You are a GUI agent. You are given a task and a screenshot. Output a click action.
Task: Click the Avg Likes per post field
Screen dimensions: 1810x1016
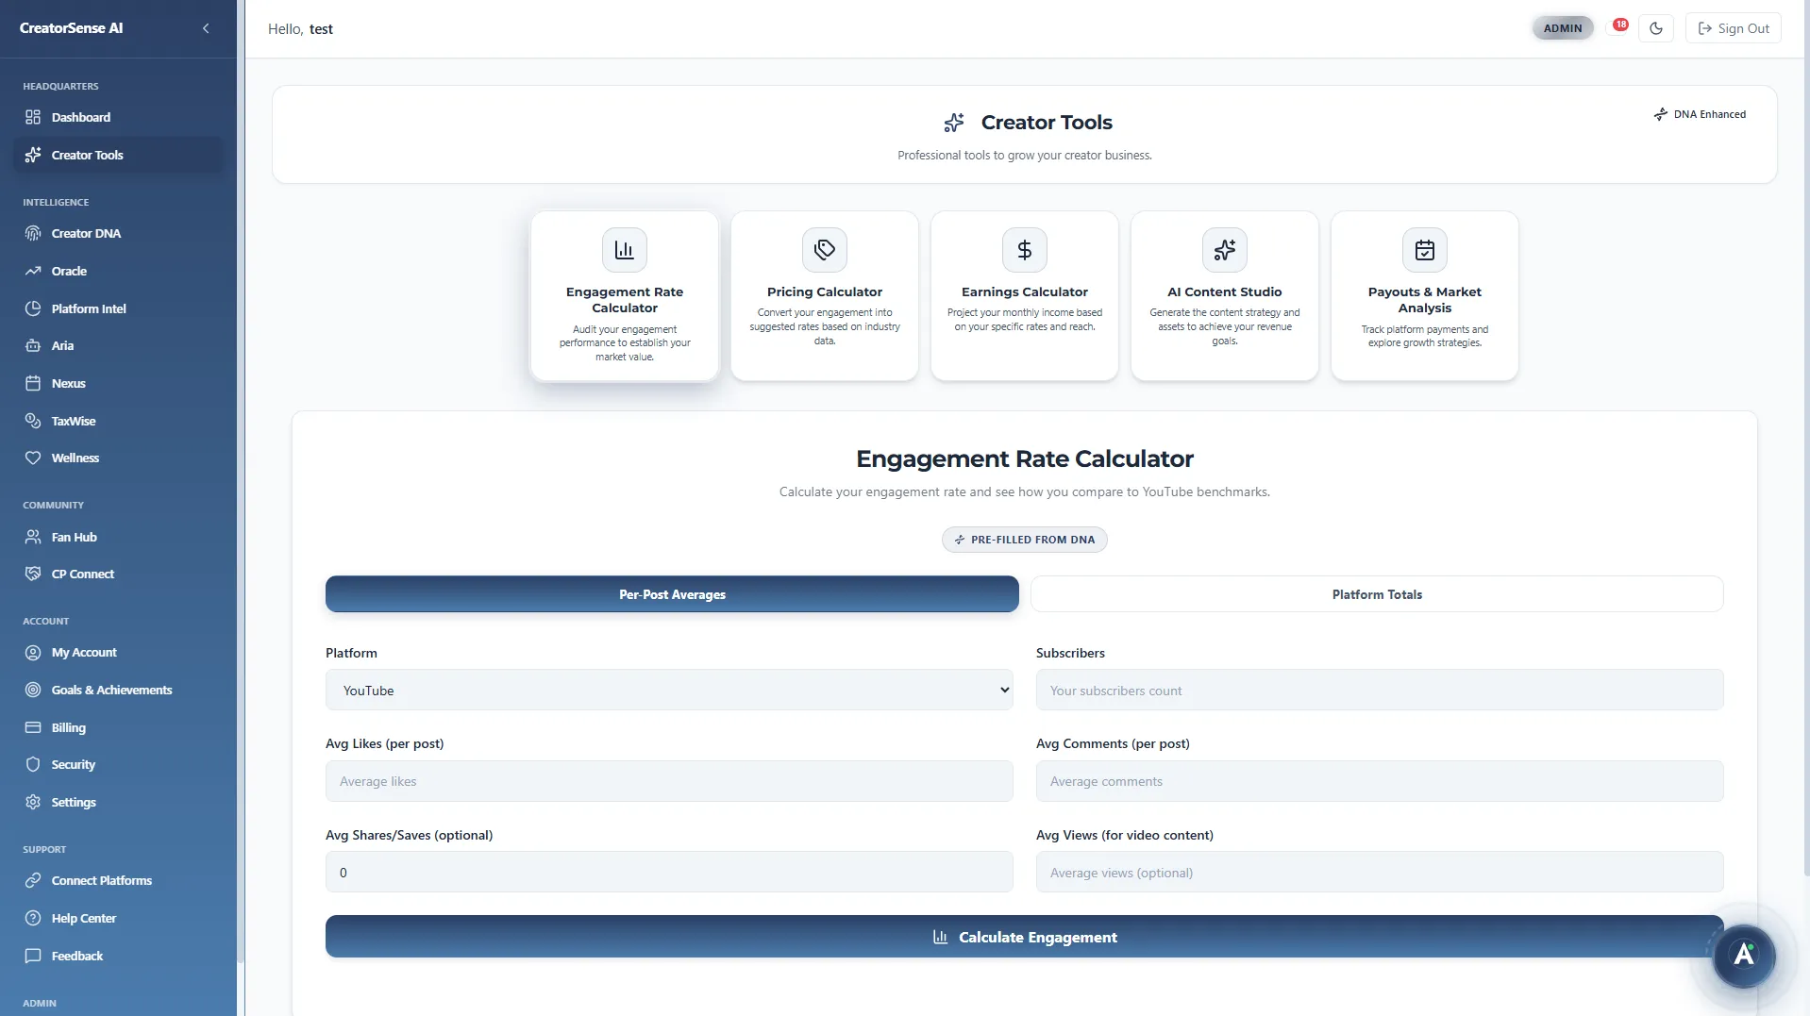tap(669, 780)
